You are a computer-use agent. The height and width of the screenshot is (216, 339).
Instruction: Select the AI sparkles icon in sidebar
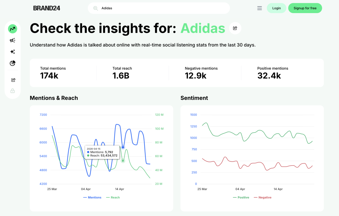(12, 52)
